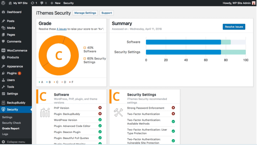Click the PHP Version row text
The width and height of the screenshot is (257, 145).
pos(61,108)
